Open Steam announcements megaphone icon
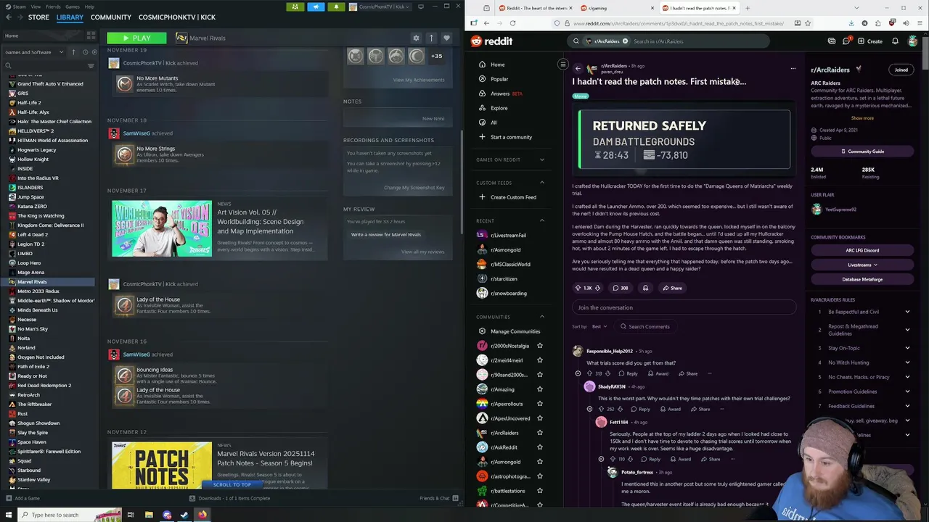The width and height of the screenshot is (929, 522). tap(316, 7)
